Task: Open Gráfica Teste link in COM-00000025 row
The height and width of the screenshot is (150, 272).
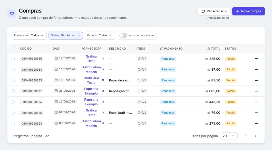Action: pyautogui.click(x=91, y=113)
